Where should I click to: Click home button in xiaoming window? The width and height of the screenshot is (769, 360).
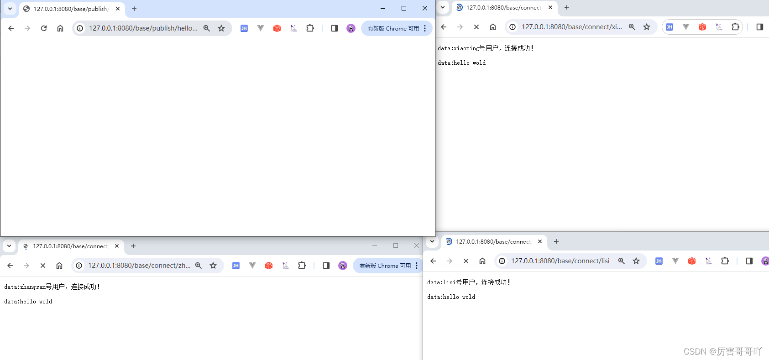[493, 27]
